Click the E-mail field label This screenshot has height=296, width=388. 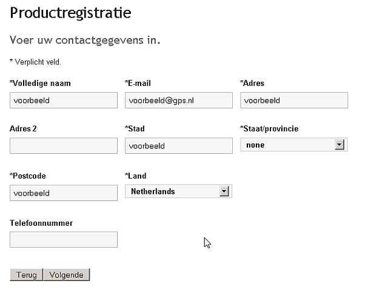coord(138,84)
